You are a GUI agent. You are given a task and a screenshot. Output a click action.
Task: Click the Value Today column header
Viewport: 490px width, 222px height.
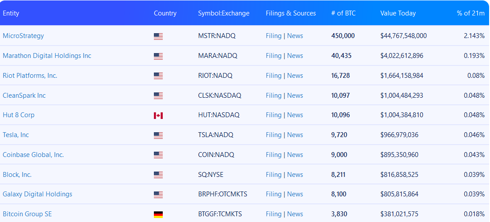pos(398,13)
